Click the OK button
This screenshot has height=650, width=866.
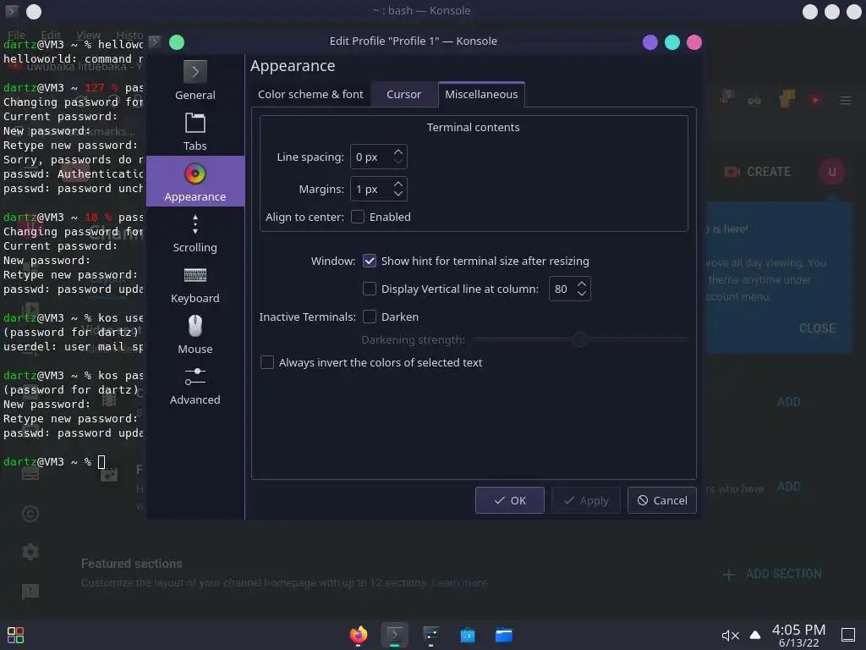[510, 500]
